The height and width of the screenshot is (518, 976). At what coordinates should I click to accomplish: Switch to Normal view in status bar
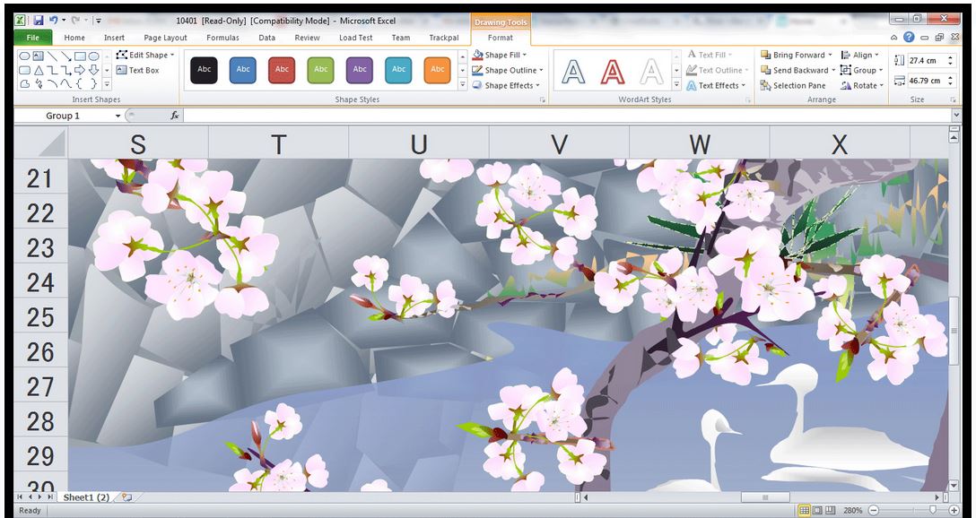(x=804, y=510)
